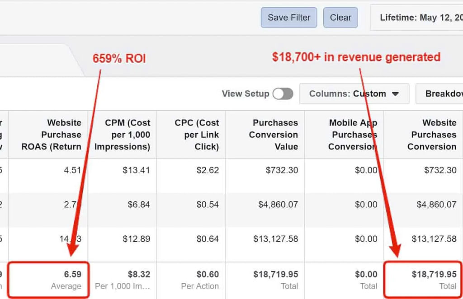Click the $8.32 CPM summary cell
Viewport: 463px width, 299px height.
coord(139,275)
